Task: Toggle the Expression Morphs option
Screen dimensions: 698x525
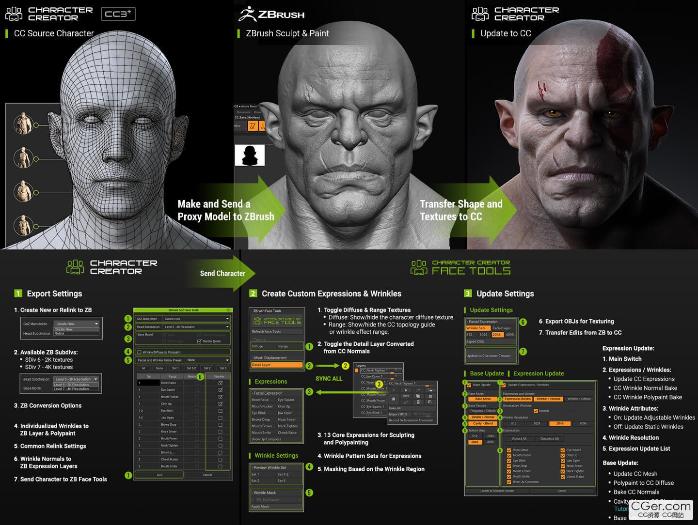Action: [518, 399]
